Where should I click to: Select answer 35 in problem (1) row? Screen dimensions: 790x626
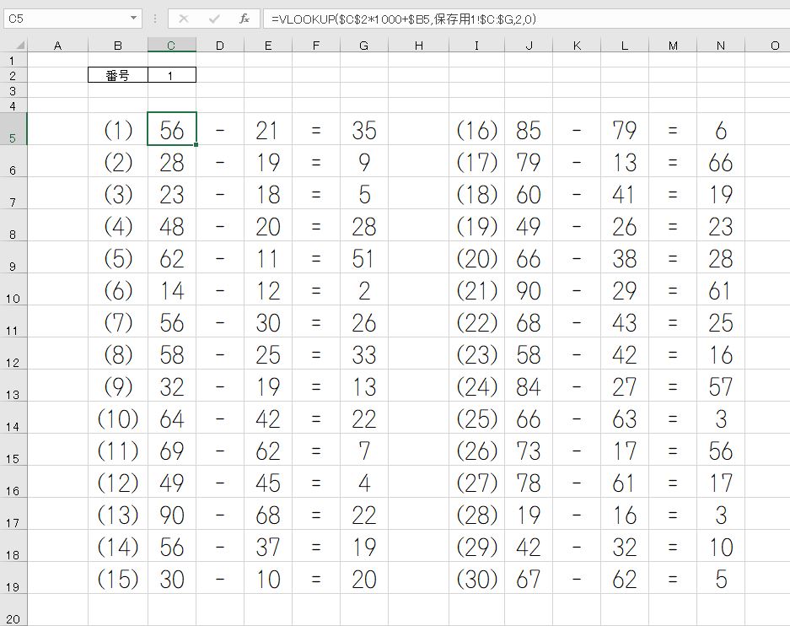pyautogui.click(x=364, y=131)
